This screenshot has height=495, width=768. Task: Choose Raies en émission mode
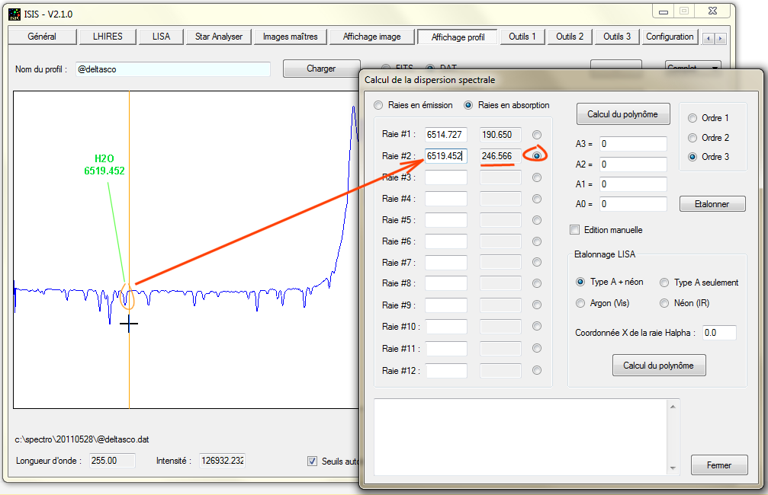[x=378, y=105]
